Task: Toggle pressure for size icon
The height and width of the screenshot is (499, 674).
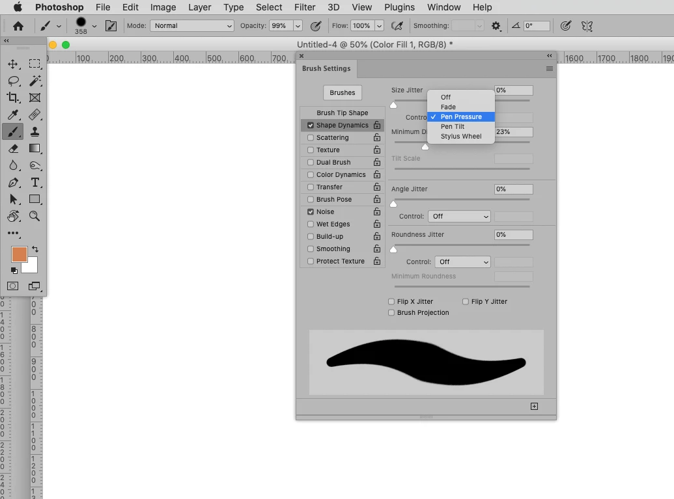Action: point(566,26)
